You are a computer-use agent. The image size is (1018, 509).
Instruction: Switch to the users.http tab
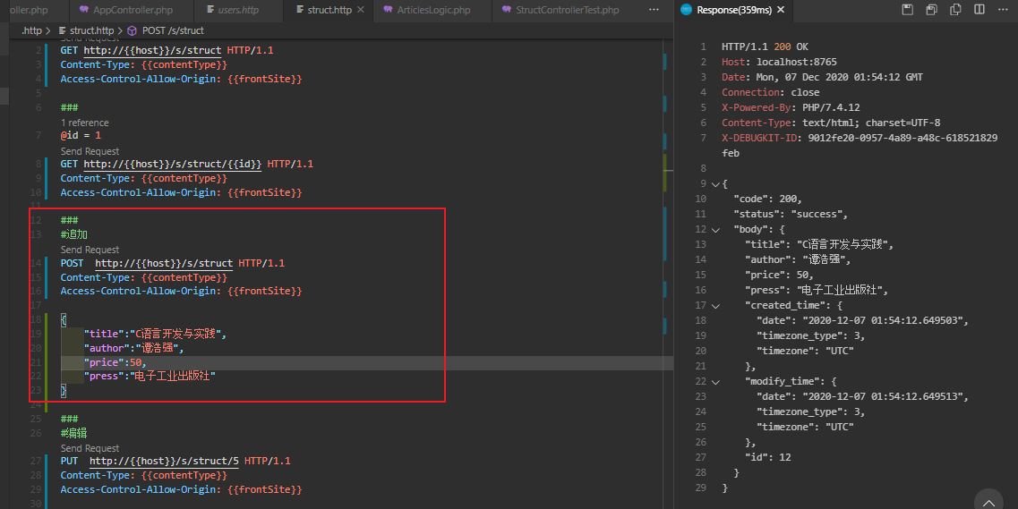[238, 10]
